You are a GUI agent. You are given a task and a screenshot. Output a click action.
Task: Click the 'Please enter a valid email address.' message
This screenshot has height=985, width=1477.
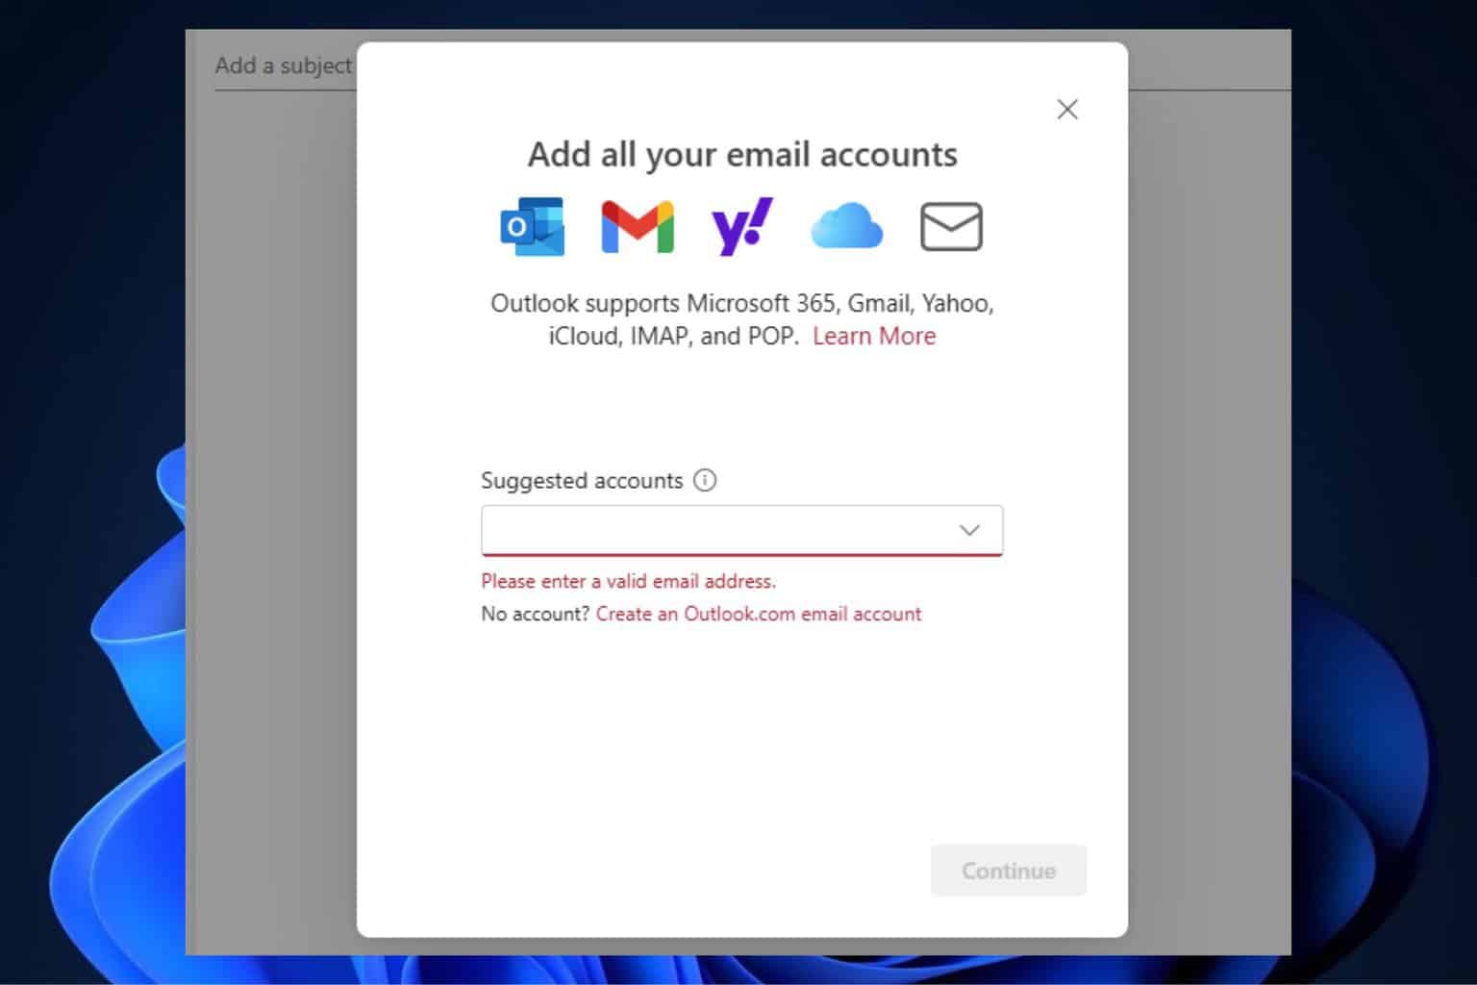[x=629, y=581]
